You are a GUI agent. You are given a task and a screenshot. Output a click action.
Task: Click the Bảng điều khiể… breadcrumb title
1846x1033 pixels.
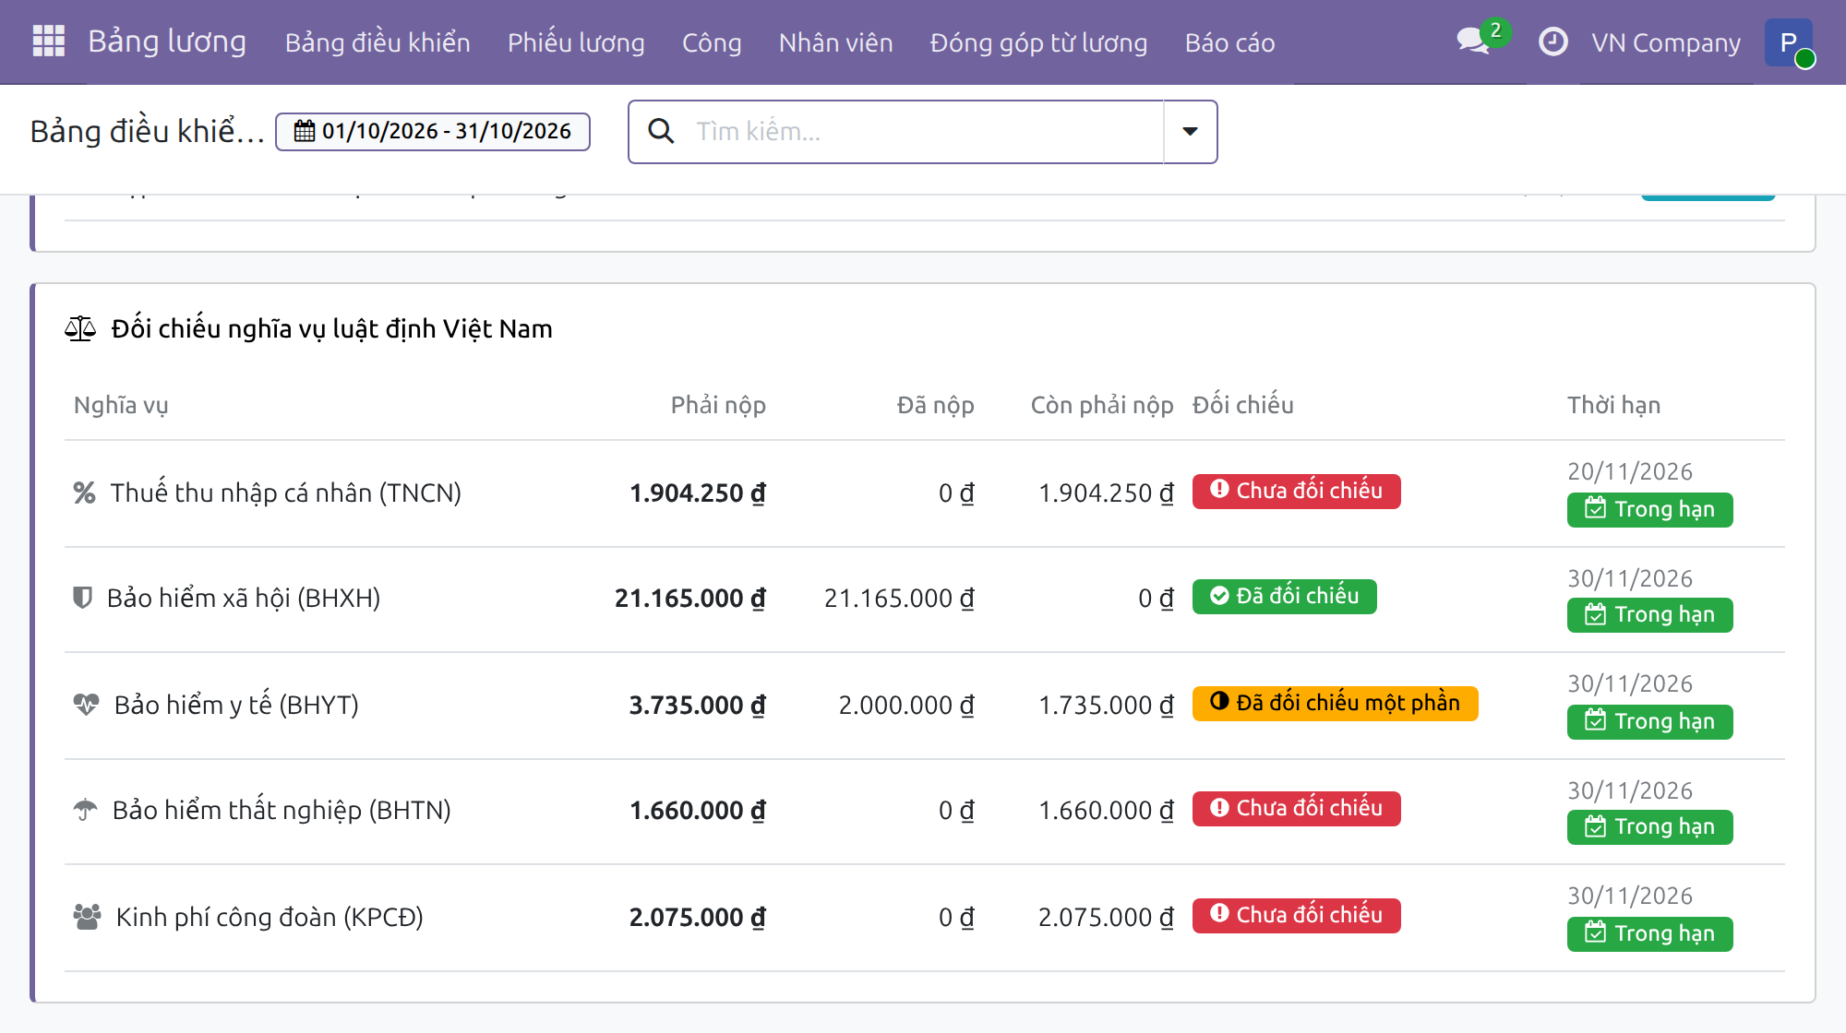pyautogui.click(x=148, y=131)
